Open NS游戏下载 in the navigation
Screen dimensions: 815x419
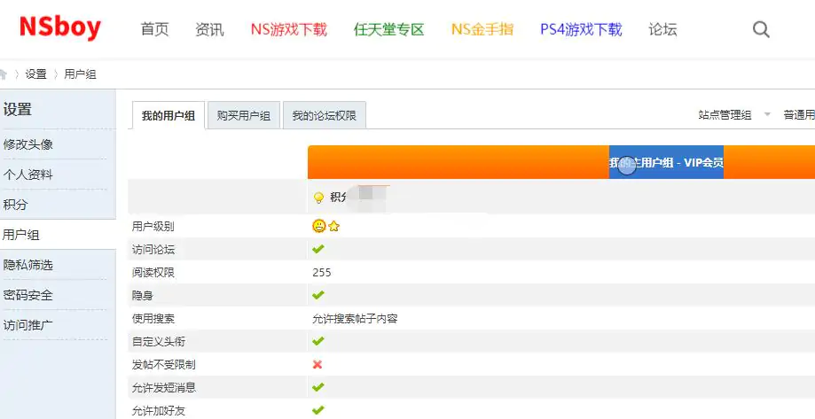289,29
